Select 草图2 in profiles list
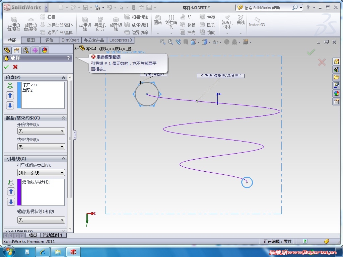 click(x=27, y=90)
